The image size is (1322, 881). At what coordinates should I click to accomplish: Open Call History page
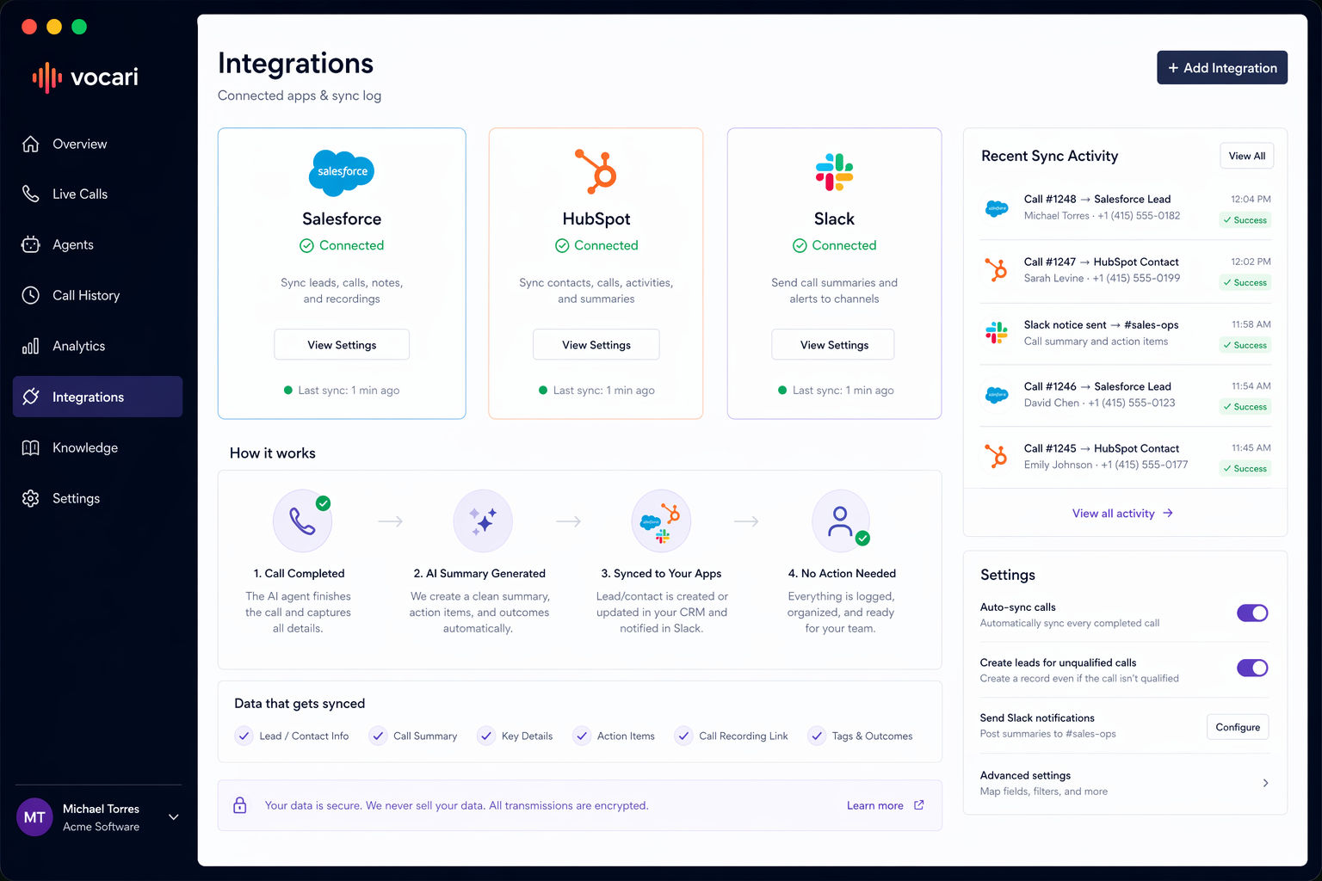97,295
